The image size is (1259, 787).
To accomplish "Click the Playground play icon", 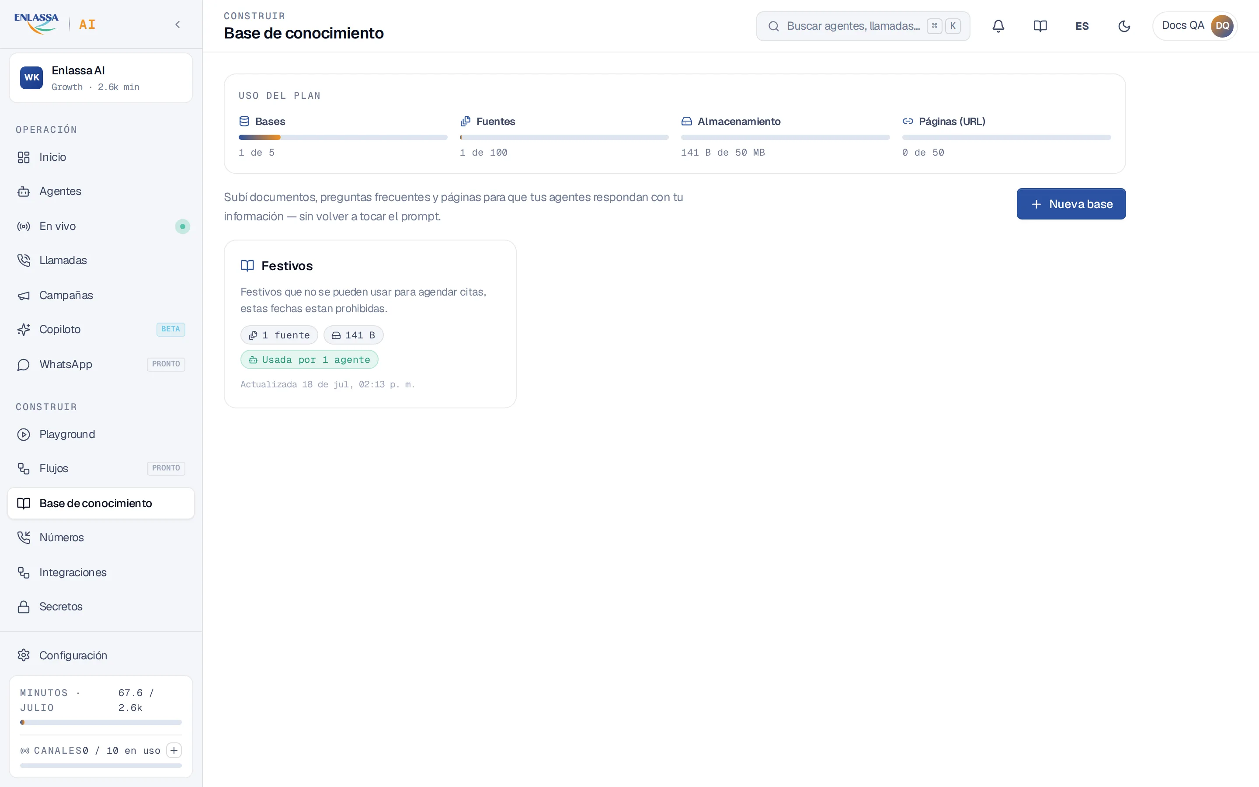I will (24, 435).
